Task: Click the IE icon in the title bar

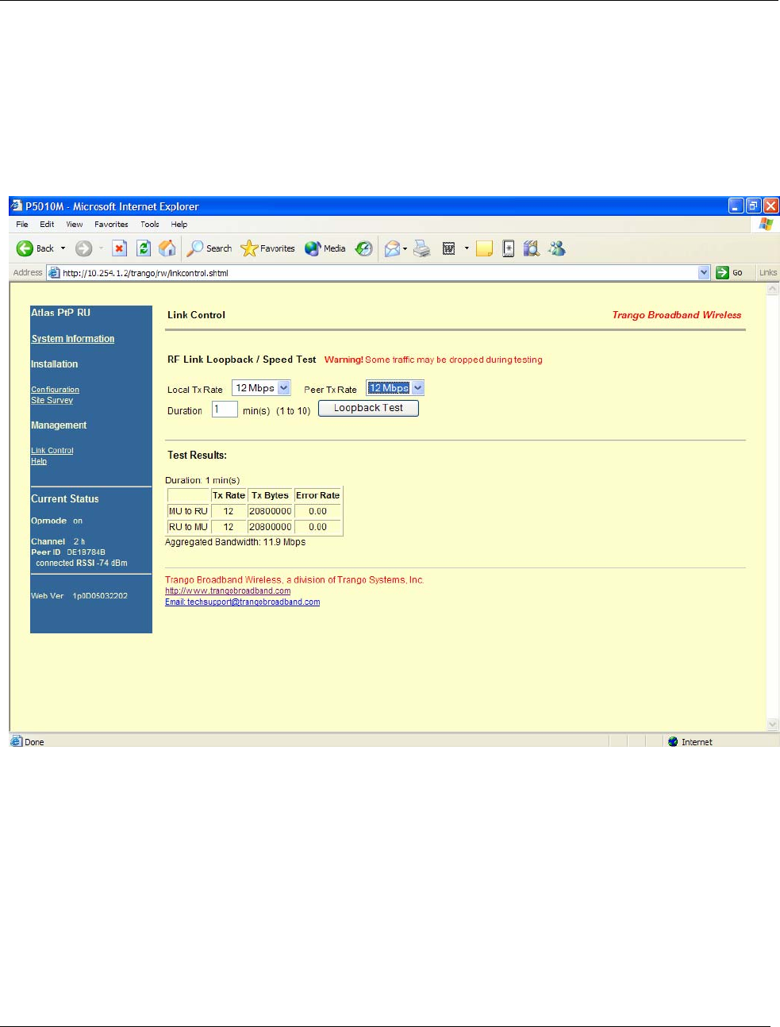Action: tap(17, 206)
